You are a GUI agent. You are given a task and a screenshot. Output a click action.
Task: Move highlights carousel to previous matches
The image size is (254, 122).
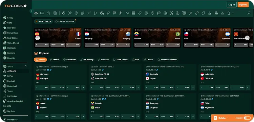click(x=38, y=38)
